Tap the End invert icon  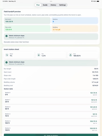[x=71, y=55]
